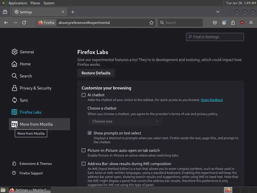Open the hamburger application menu
Image resolution: width=257 pixels, height=193 pixels.
251,23
